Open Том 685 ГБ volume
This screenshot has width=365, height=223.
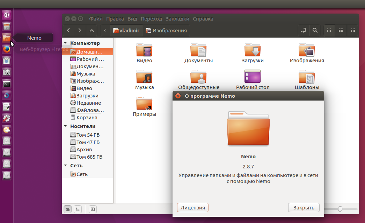88,157
